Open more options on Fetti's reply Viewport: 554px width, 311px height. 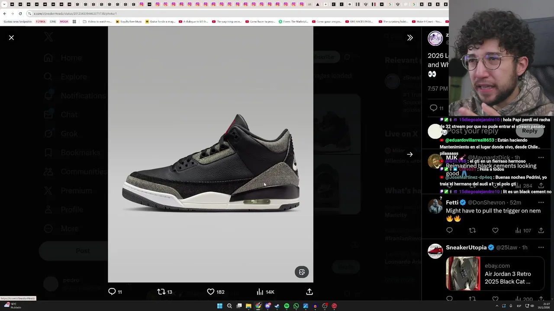541,203
